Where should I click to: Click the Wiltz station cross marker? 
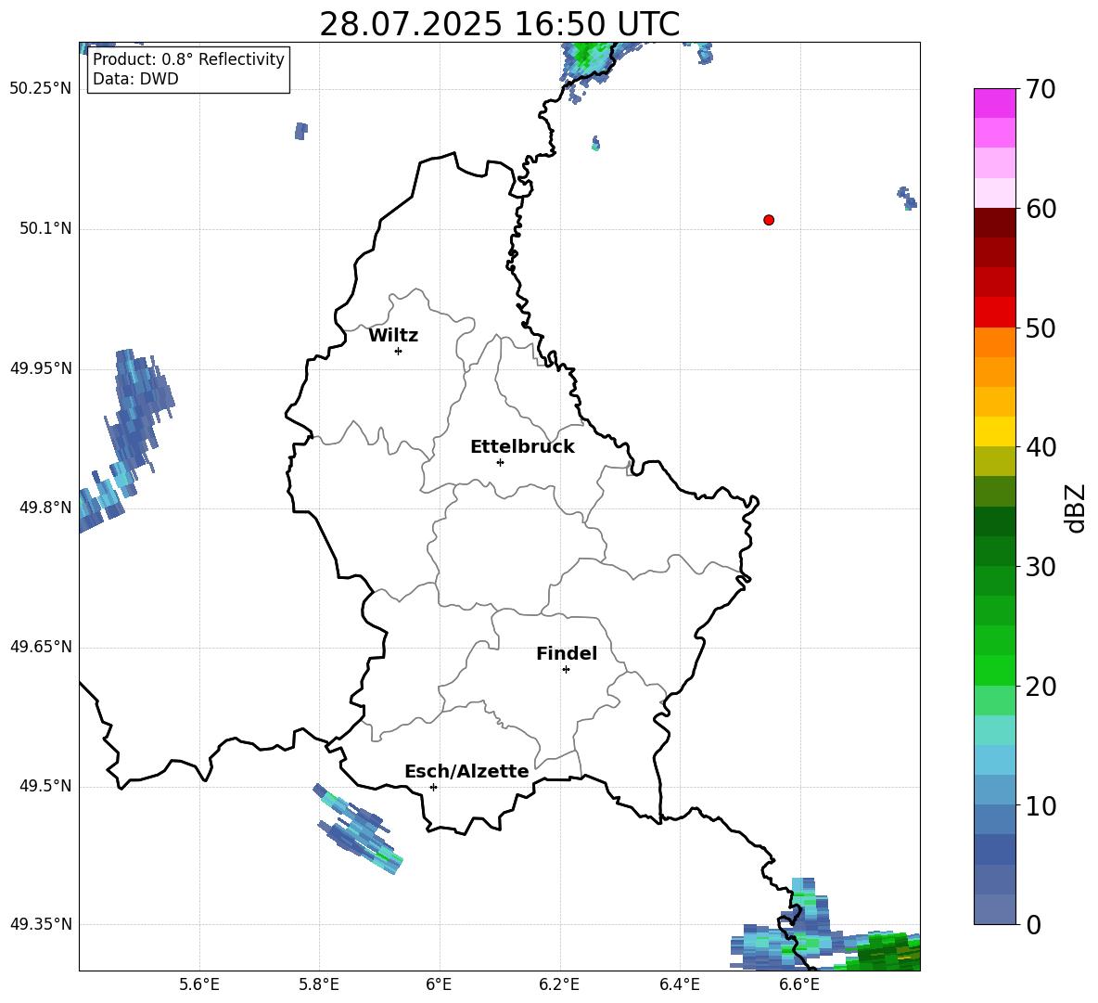399,351
